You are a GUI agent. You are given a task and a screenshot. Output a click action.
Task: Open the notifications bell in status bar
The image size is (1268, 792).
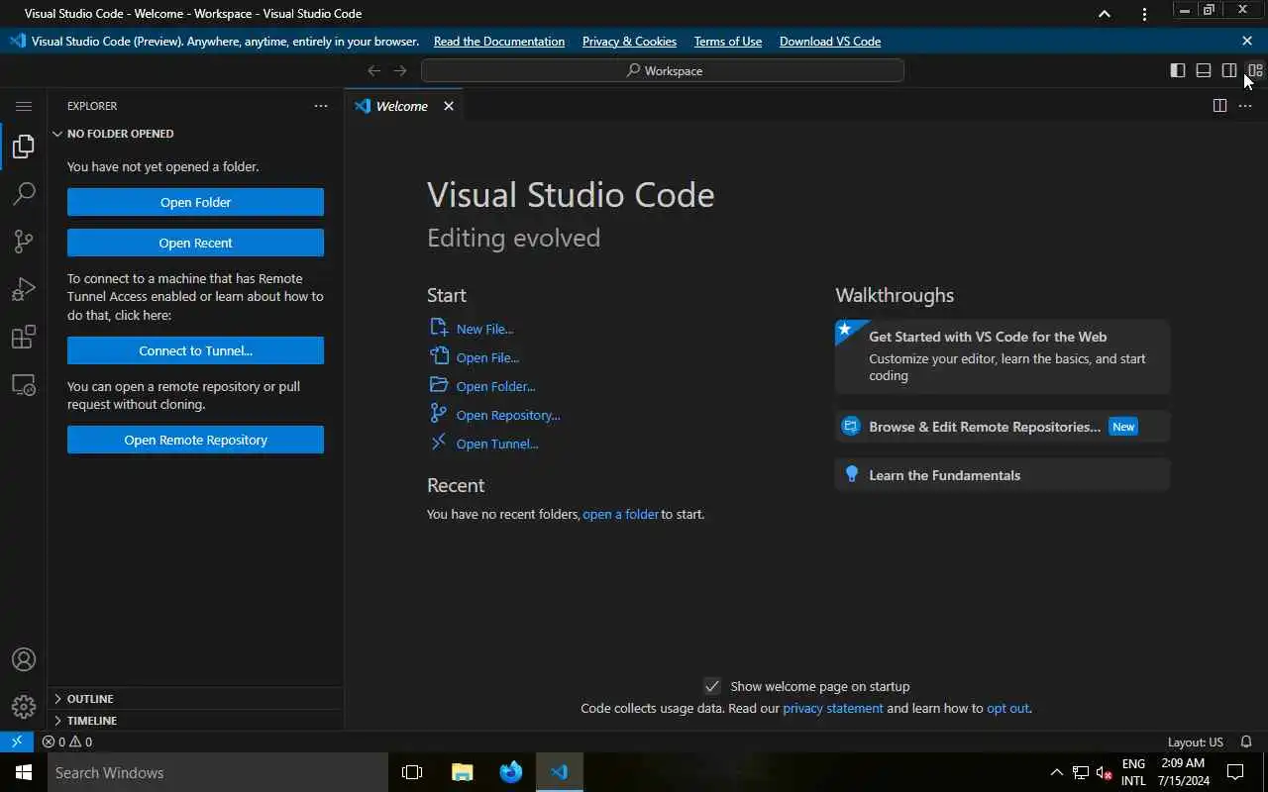(x=1246, y=742)
